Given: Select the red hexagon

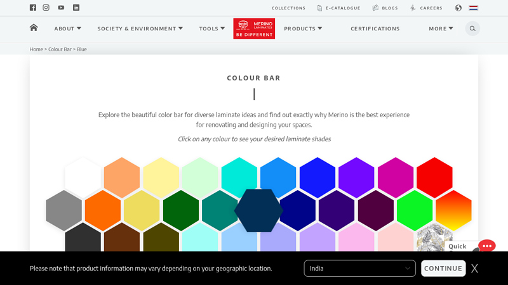Looking at the screenshot, I should [434, 177].
